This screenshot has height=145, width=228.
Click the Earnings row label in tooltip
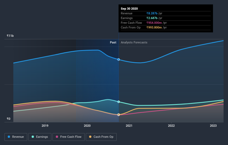click(127, 18)
